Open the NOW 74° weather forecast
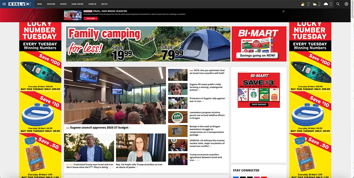Image resolution: width=354 pixels, height=178 pixels. click(x=305, y=4)
